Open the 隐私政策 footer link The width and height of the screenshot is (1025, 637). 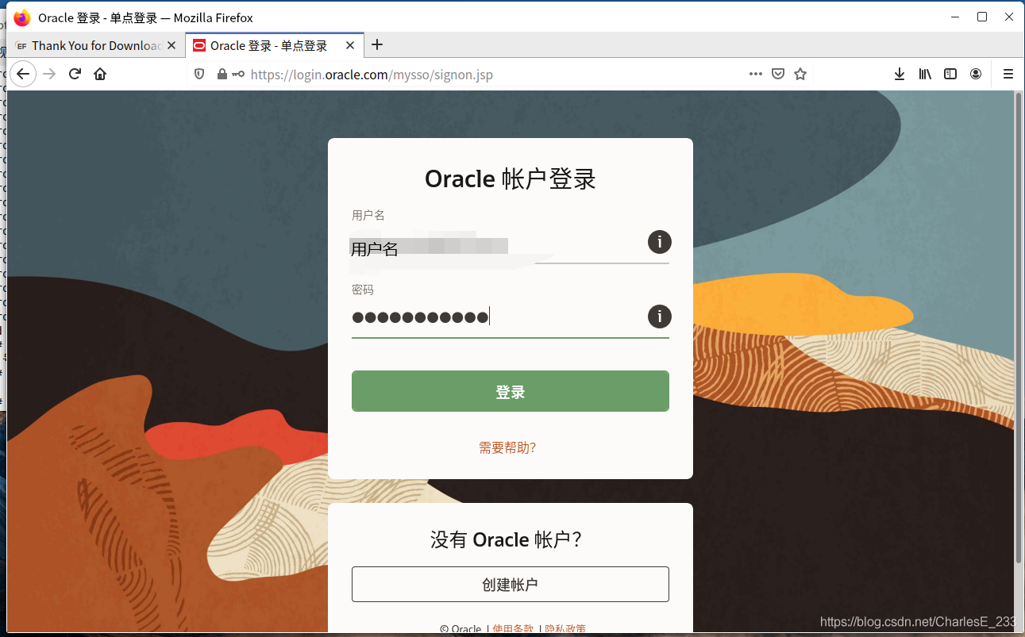point(565,629)
